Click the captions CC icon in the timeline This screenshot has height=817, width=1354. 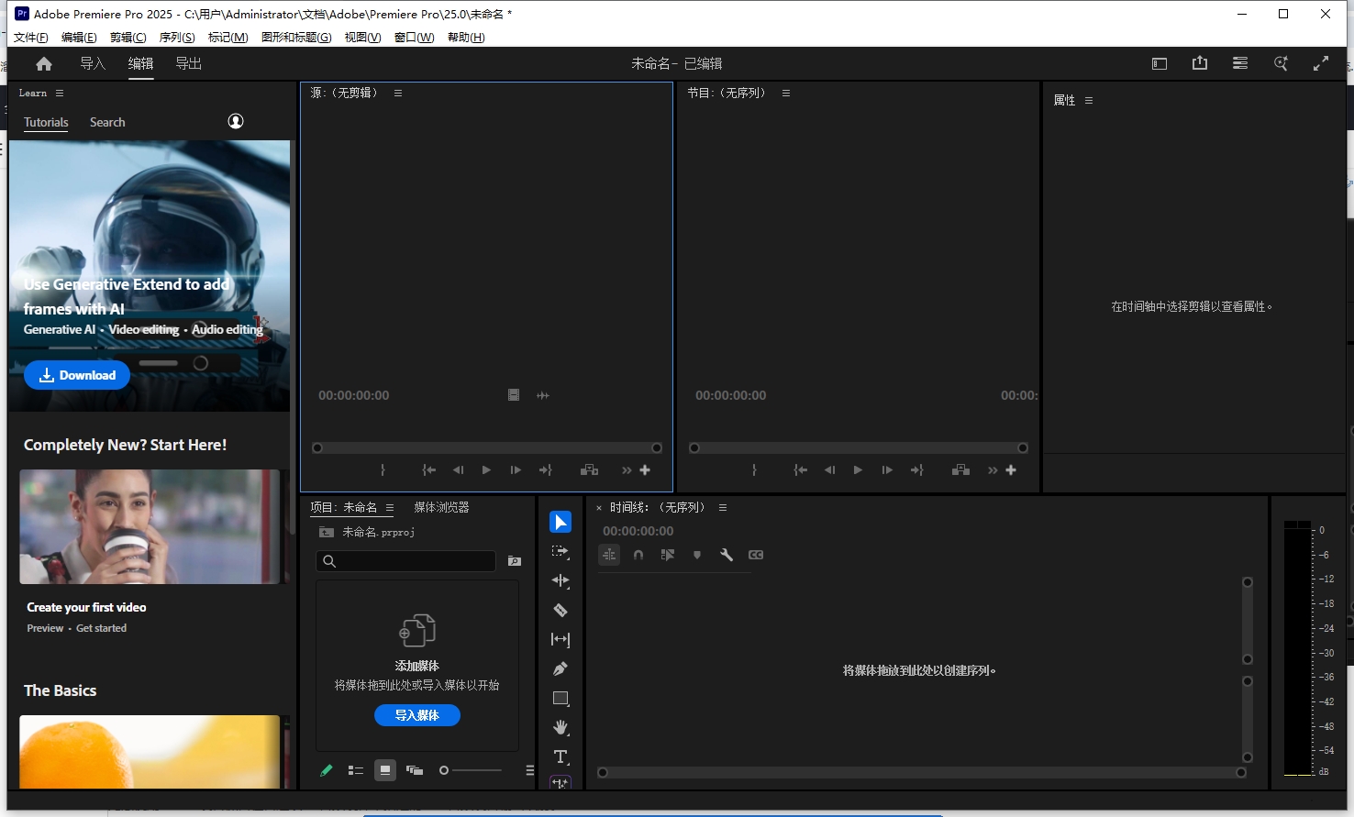click(756, 555)
